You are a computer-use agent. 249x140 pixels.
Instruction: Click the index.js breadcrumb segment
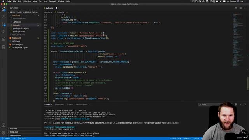(x=61, y=12)
